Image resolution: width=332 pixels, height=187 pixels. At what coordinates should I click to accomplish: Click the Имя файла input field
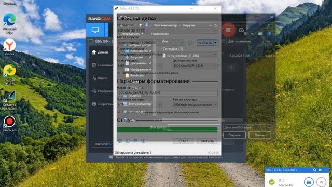pos(193,127)
